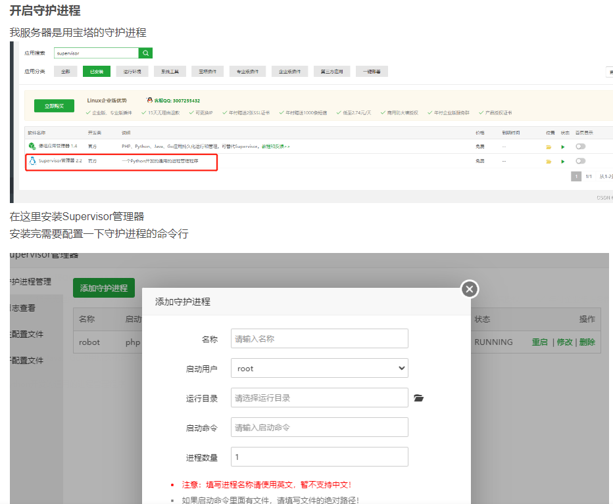Select the 运行环境 category tab
The height and width of the screenshot is (504, 613).
click(x=132, y=72)
